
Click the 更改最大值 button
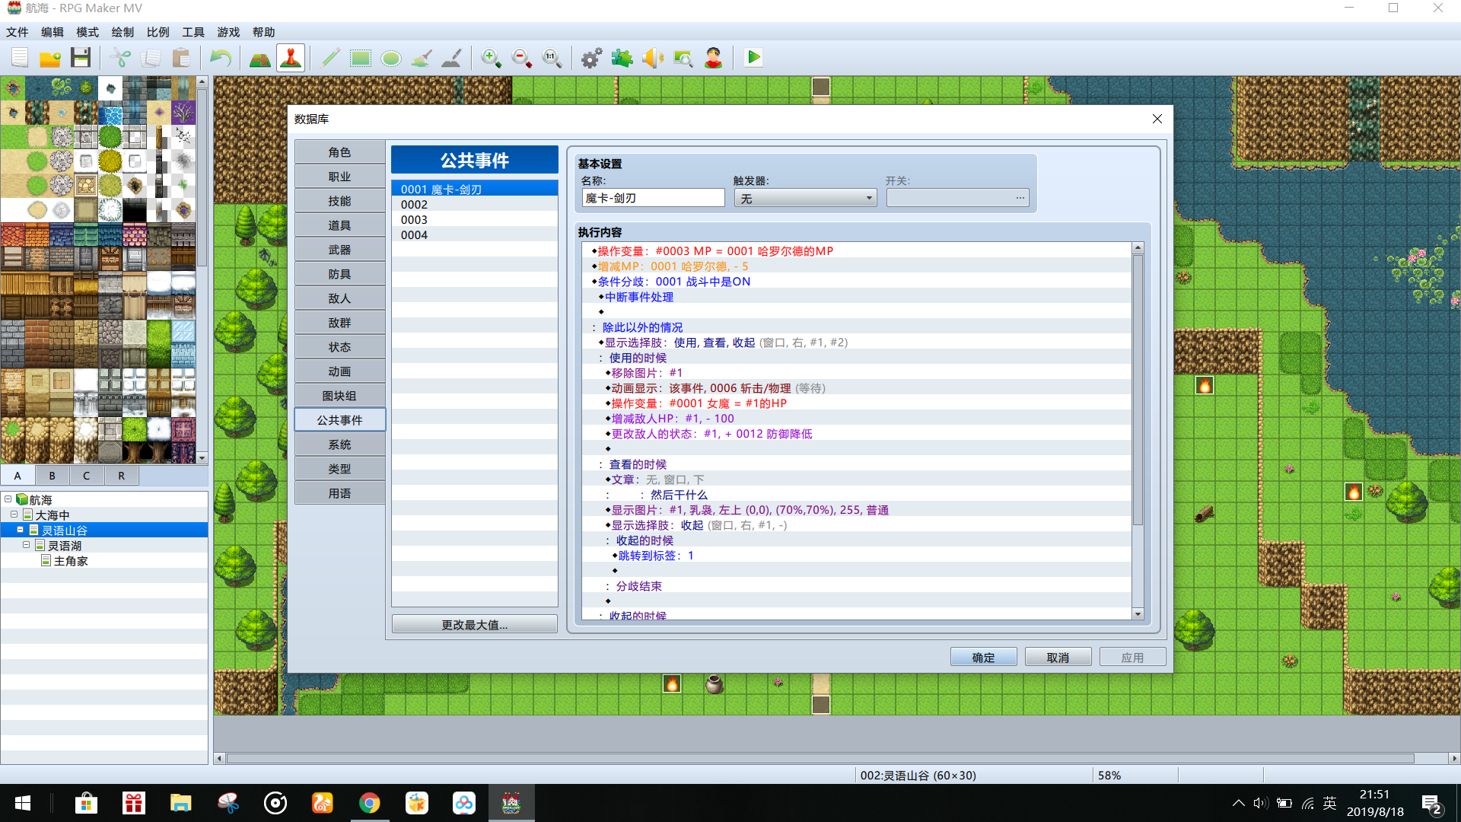474,624
